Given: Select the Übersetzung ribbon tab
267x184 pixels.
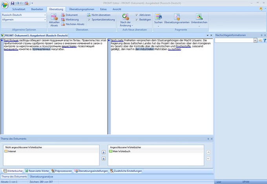Looking at the screenshot, I should [56, 9].
